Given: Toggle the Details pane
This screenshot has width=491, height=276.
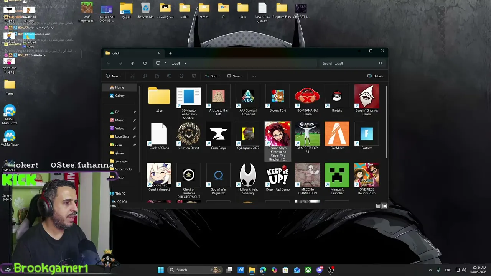Looking at the screenshot, I should coord(375,76).
